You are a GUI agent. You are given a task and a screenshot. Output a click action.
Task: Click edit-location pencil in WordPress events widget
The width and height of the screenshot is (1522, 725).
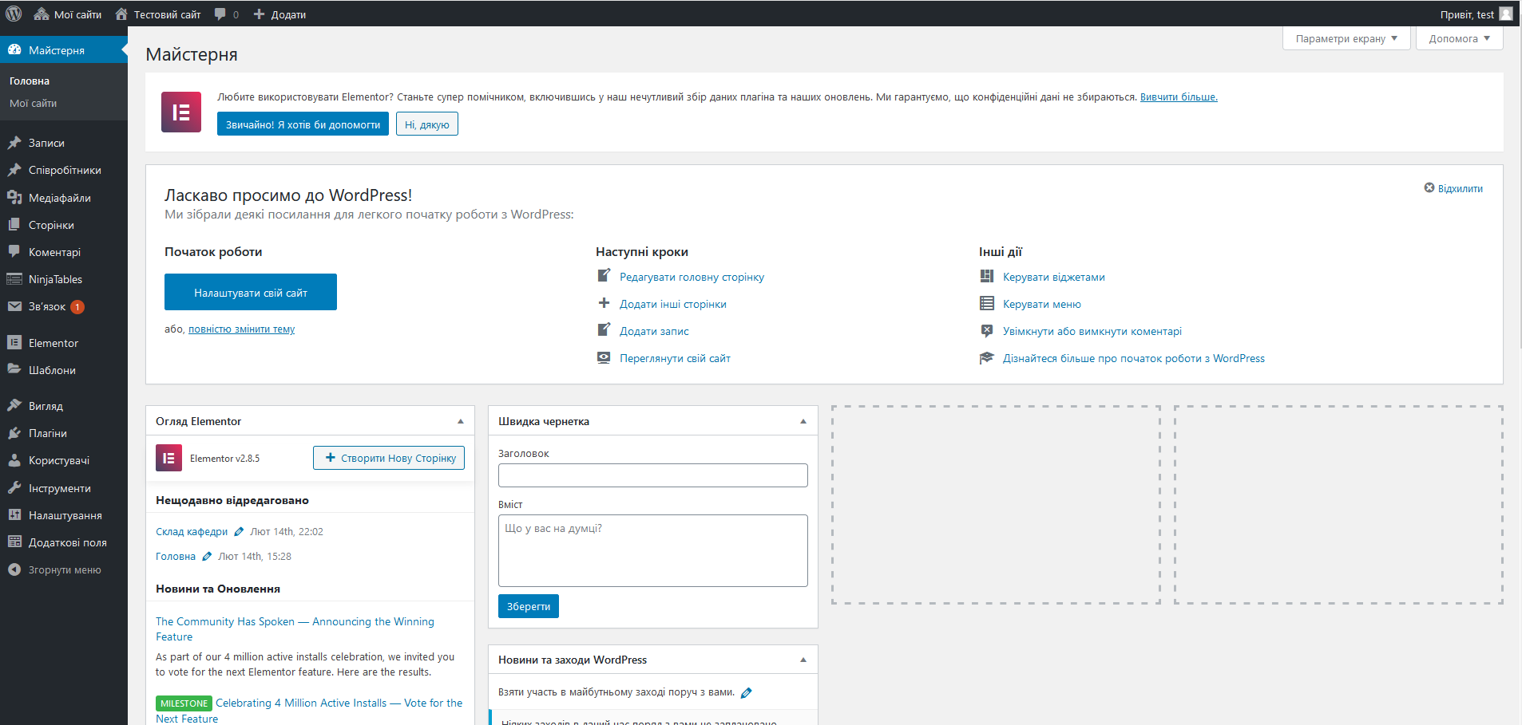click(747, 692)
